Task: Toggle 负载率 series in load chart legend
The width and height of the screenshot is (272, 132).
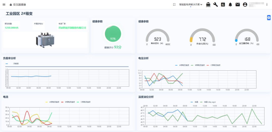Action: point(16,64)
